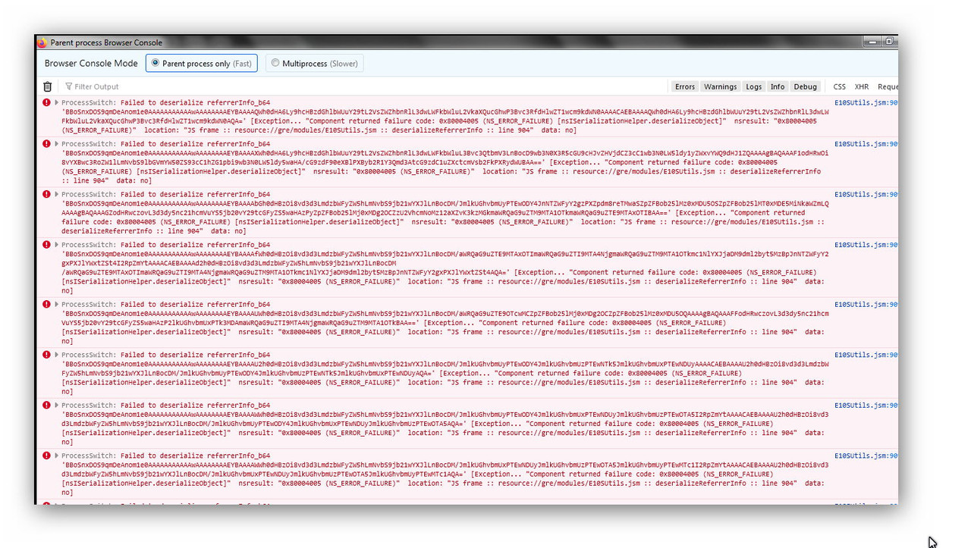Enable the Requests filter
Image resolution: width=971 pixels, height=548 pixels.
tap(887, 86)
